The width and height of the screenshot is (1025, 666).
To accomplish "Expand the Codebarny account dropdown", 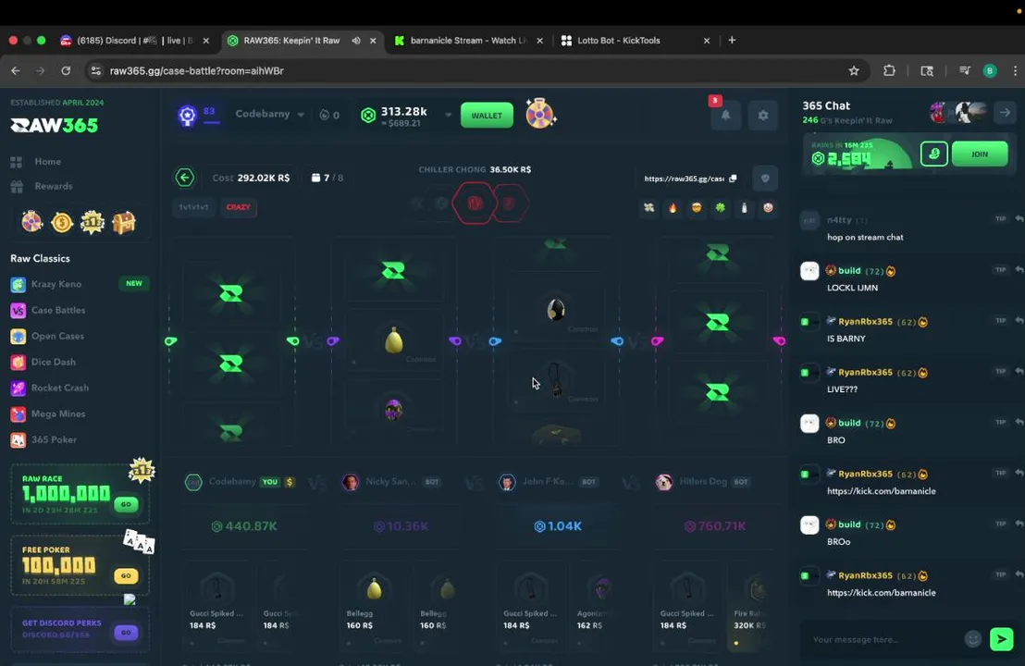I will 301,115.
